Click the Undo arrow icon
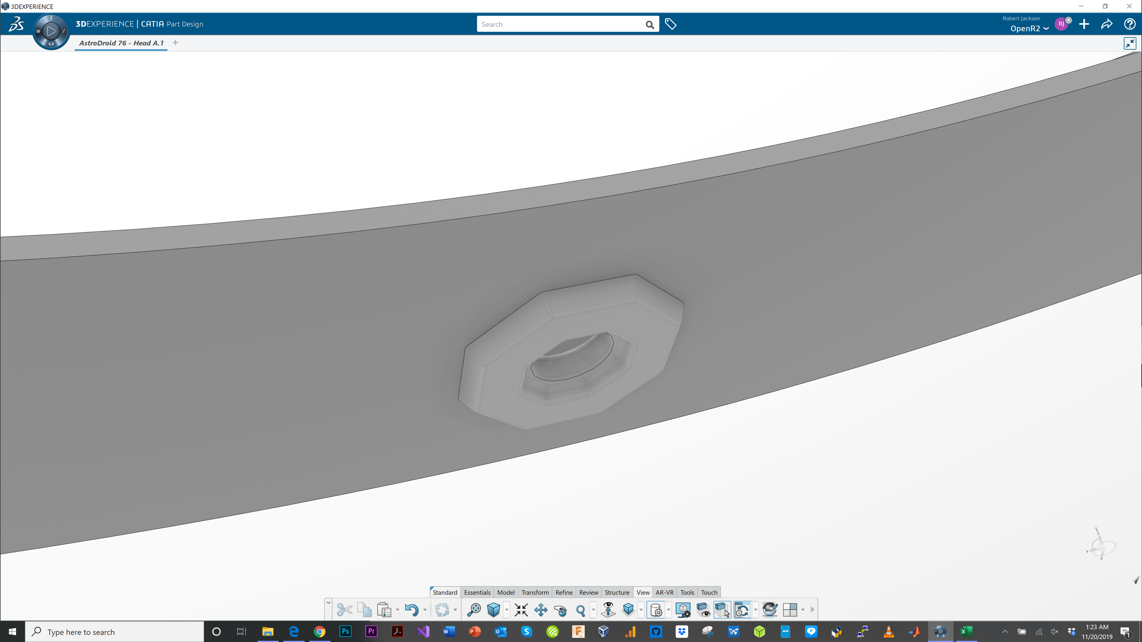Image resolution: width=1142 pixels, height=642 pixels. [x=411, y=610]
